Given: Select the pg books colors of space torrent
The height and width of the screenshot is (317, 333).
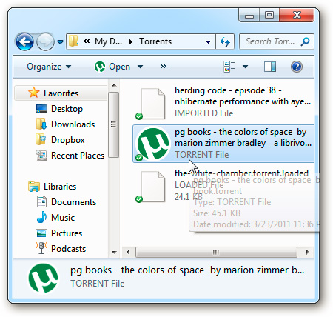Looking at the screenshot, I should coord(223,144).
